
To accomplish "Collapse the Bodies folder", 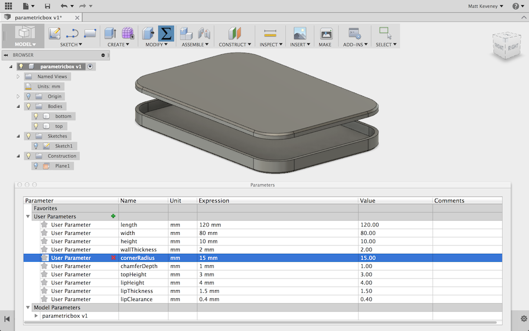I will pyautogui.click(x=17, y=106).
